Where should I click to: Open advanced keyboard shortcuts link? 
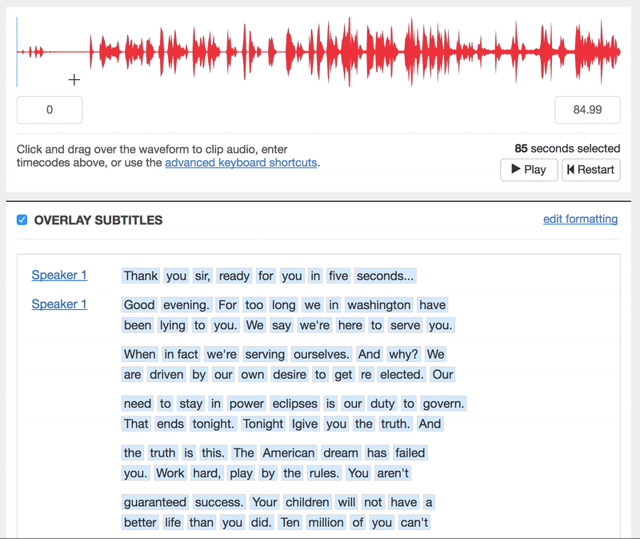[x=241, y=163]
